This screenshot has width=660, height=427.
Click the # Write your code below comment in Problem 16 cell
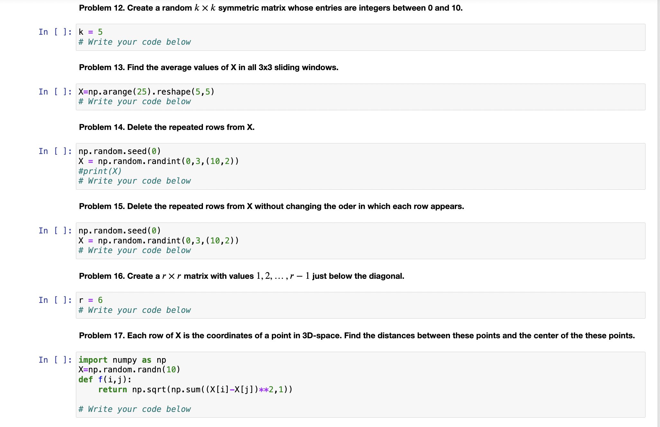coord(134,310)
